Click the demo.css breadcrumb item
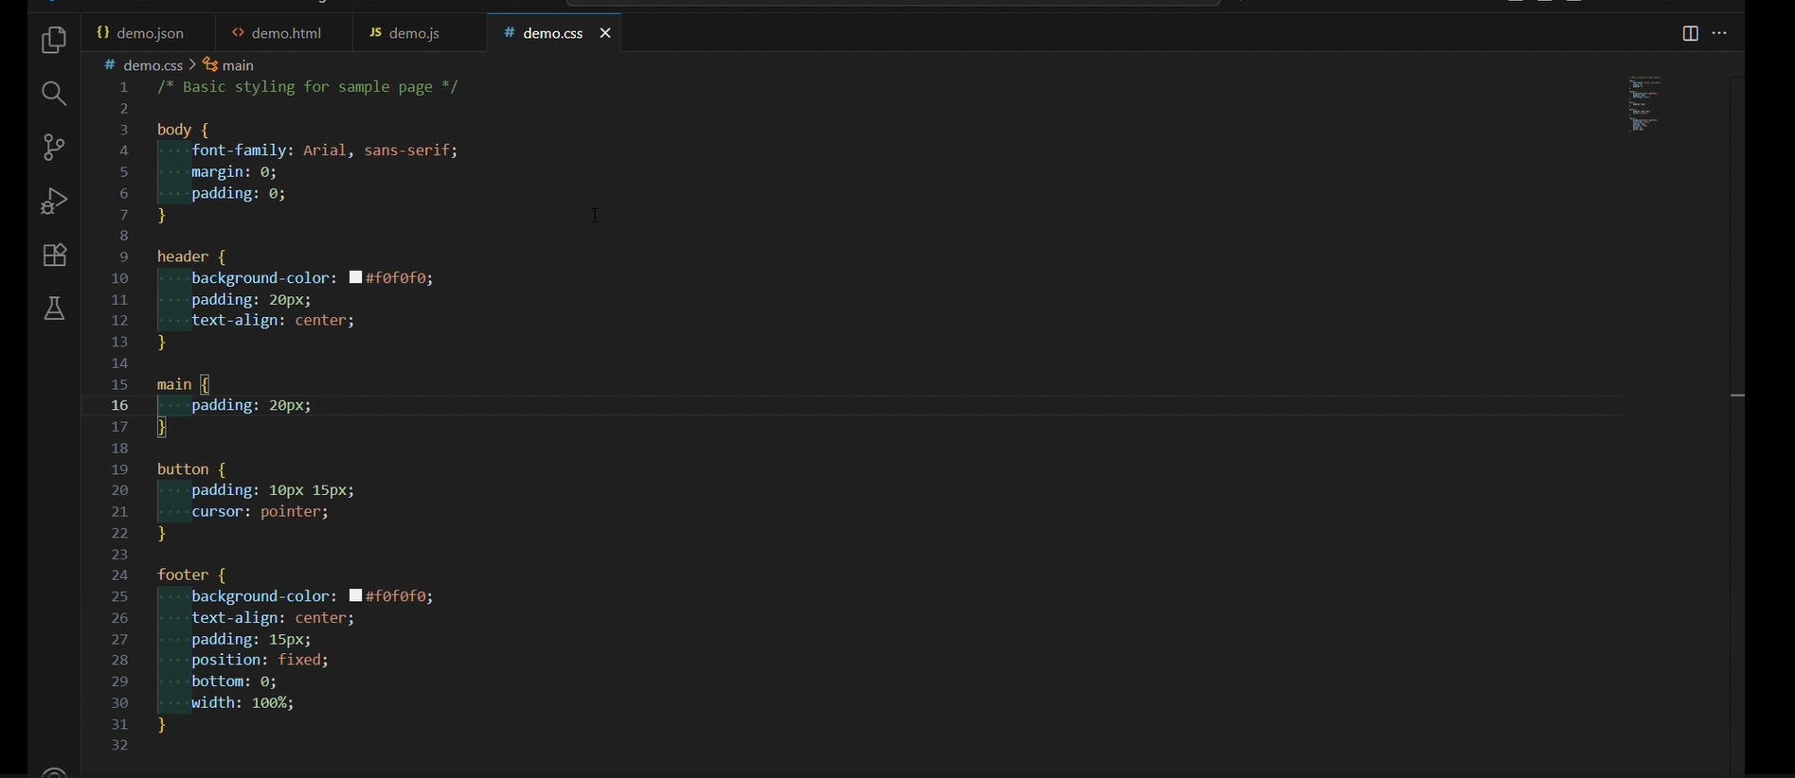This screenshot has width=1795, height=778. [x=143, y=65]
